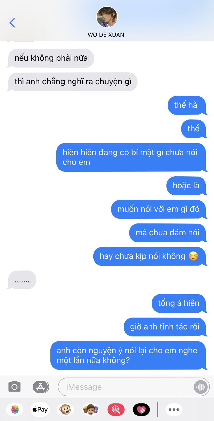Select Apple Pay in the app strip
The height and width of the screenshot is (421, 214).
click(x=40, y=410)
